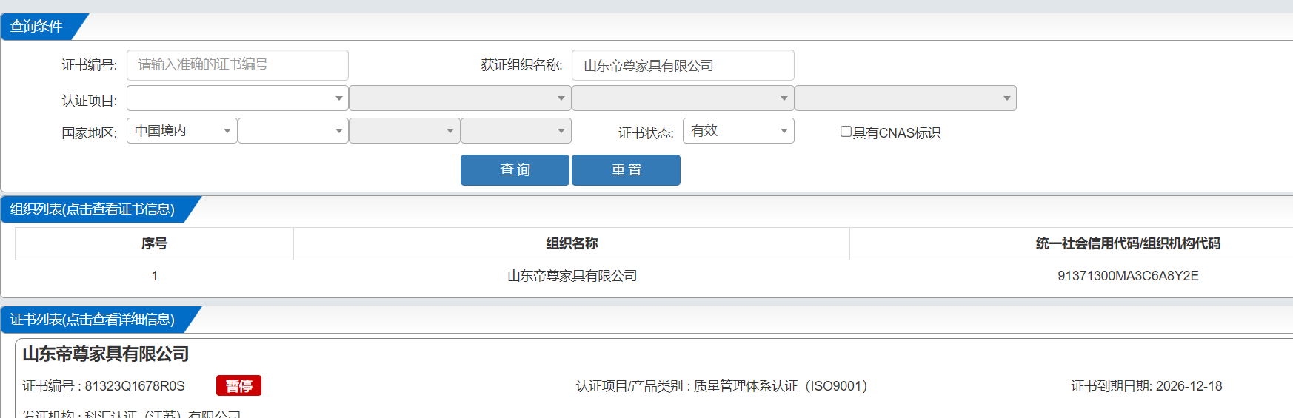Select the 组织列表 panel tab
1293x418 pixels.
(93, 209)
